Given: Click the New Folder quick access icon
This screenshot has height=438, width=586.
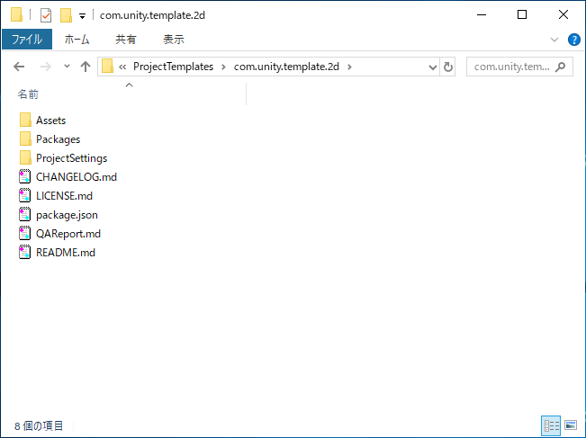Looking at the screenshot, I should (66, 15).
